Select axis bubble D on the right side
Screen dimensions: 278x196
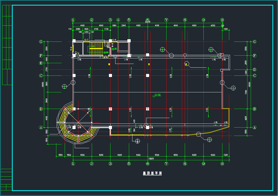(x=254, y=69)
